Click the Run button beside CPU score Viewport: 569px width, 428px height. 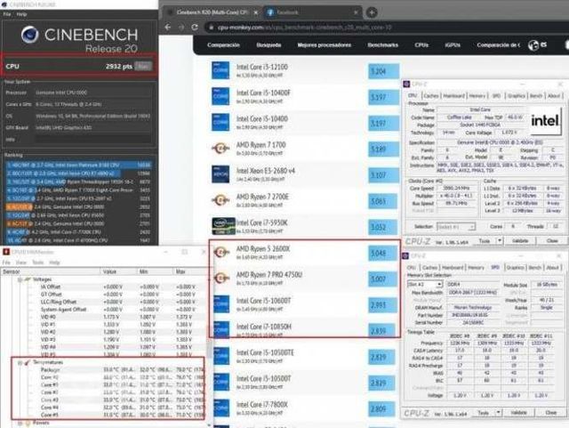[x=141, y=66]
